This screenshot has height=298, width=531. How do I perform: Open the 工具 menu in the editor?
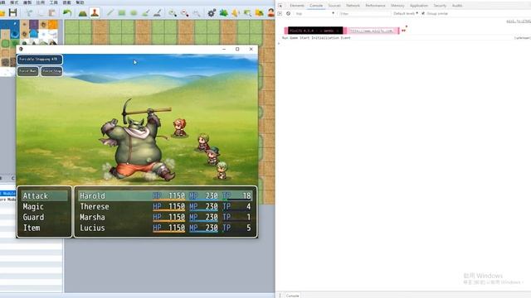click(53, 2)
